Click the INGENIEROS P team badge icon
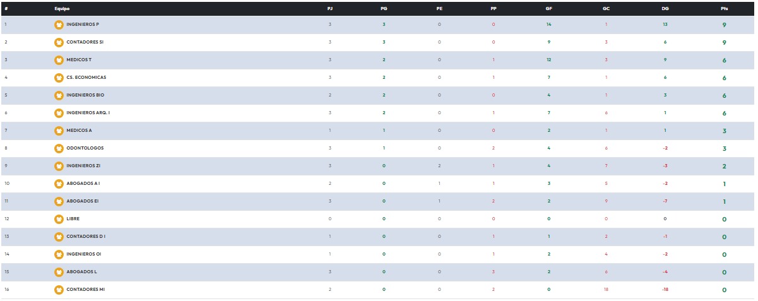 coord(59,25)
